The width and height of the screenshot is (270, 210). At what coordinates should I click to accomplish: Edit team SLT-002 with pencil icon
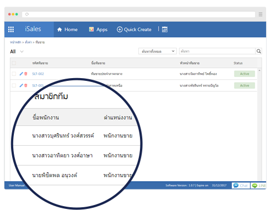pyautogui.click(x=21, y=74)
